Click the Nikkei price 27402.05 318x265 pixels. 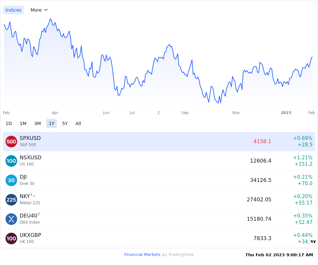tap(259, 199)
